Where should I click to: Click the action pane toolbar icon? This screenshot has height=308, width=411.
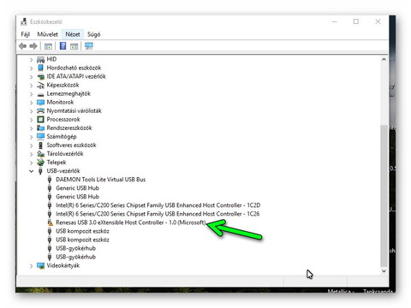(x=74, y=46)
